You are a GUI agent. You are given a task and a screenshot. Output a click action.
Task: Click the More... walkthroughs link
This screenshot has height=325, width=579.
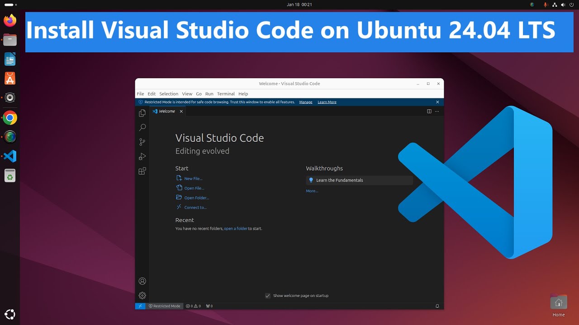[x=312, y=191]
